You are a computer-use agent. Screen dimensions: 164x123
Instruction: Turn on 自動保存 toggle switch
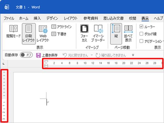26,55
